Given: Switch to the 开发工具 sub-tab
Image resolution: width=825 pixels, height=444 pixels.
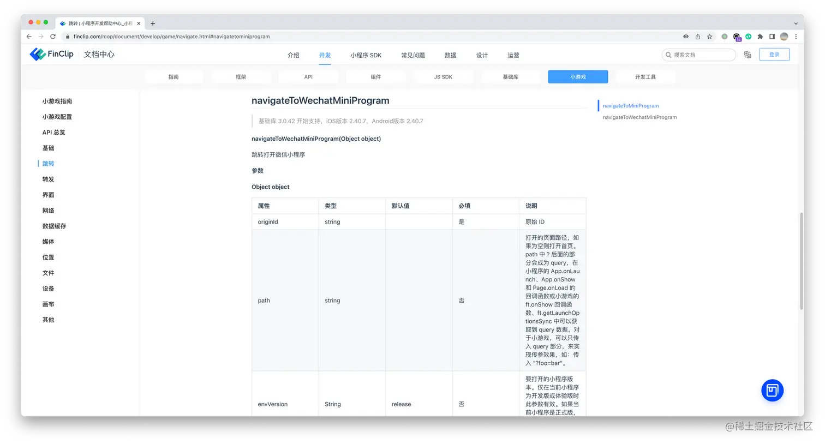Looking at the screenshot, I should coord(645,77).
